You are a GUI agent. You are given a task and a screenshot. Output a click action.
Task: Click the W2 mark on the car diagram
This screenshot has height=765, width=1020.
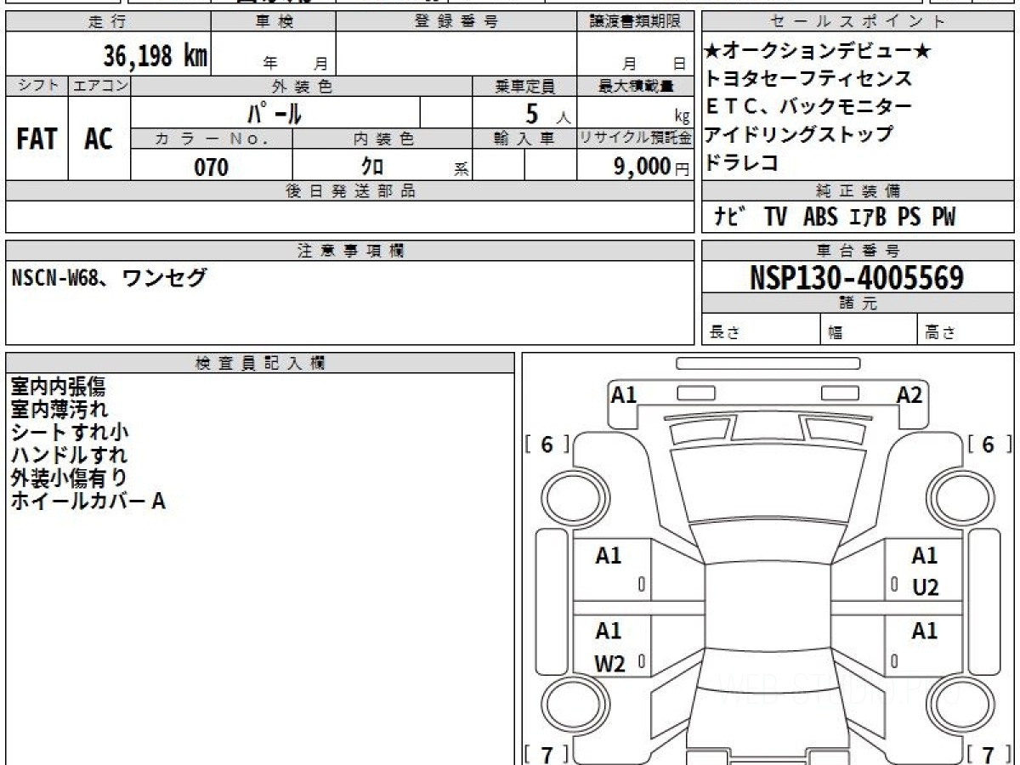609,664
